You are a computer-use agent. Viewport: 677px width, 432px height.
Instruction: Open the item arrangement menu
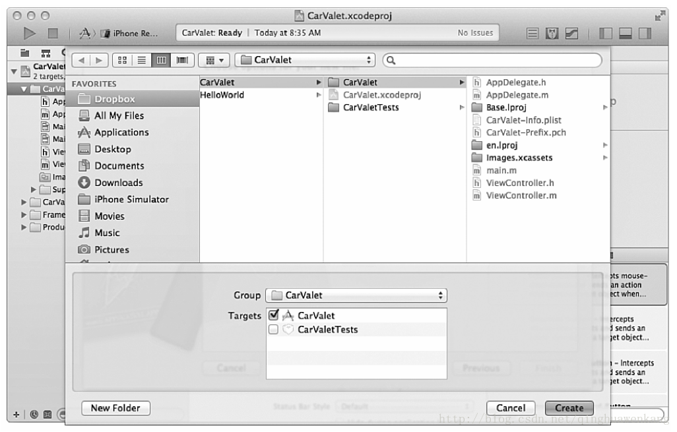click(214, 60)
